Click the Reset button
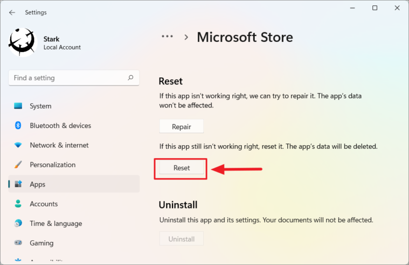 click(x=182, y=168)
